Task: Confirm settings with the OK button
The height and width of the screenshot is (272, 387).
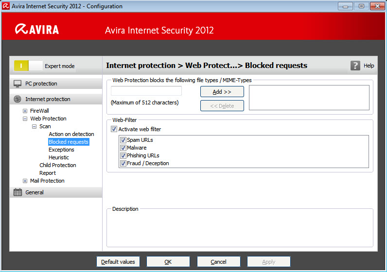Action: [x=168, y=262]
